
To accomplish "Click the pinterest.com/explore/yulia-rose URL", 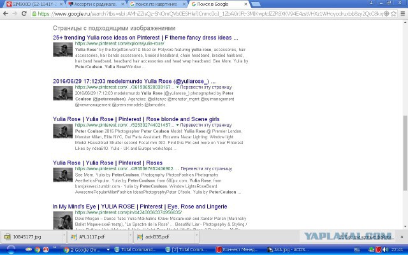I will (x=120, y=43).
